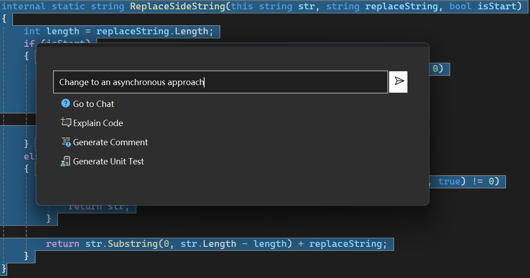Click the Generate Comment lines icon

click(66, 142)
